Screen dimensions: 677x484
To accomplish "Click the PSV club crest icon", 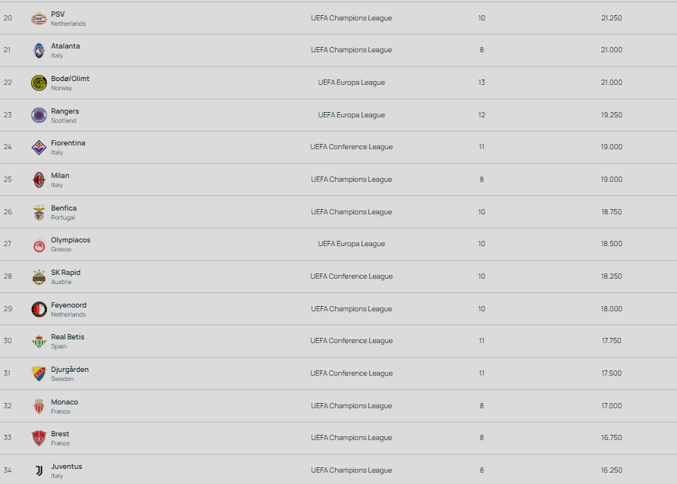I will coord(39,18).
